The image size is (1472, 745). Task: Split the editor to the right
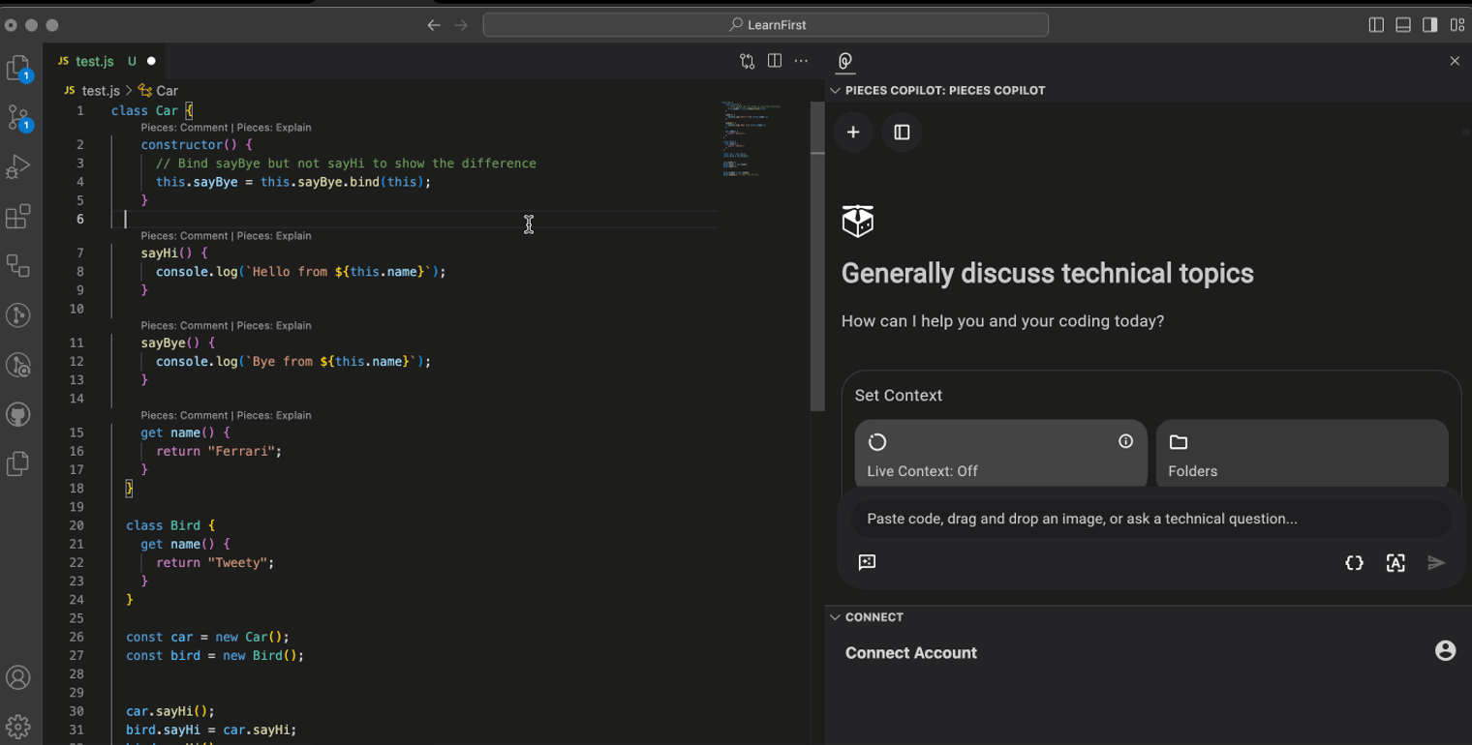775,61
